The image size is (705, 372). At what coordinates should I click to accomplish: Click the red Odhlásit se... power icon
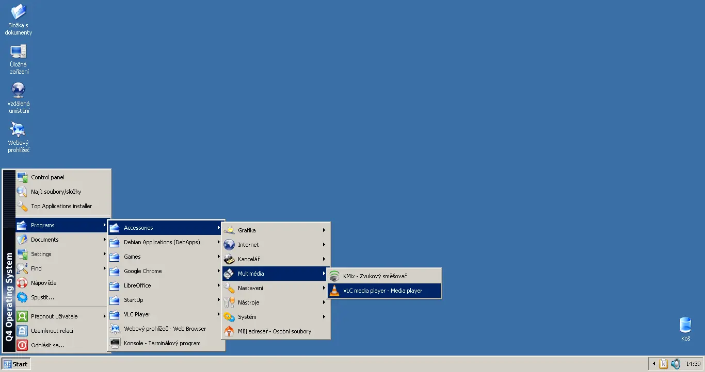[x=22, y=345]
